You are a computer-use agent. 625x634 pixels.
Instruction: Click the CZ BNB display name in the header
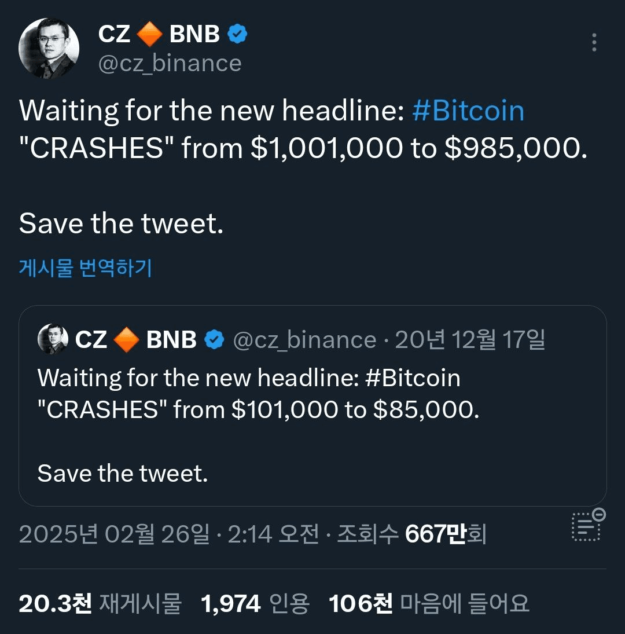coord(159,35)
